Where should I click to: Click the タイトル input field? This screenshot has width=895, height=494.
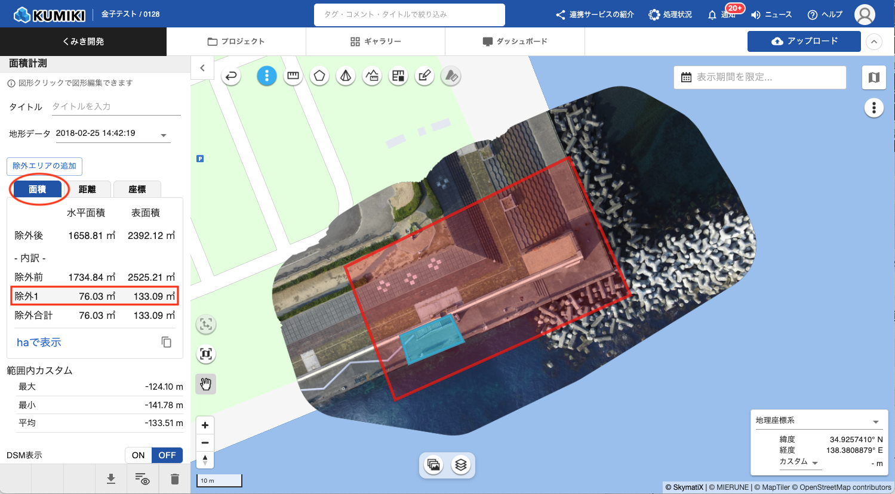116,107
